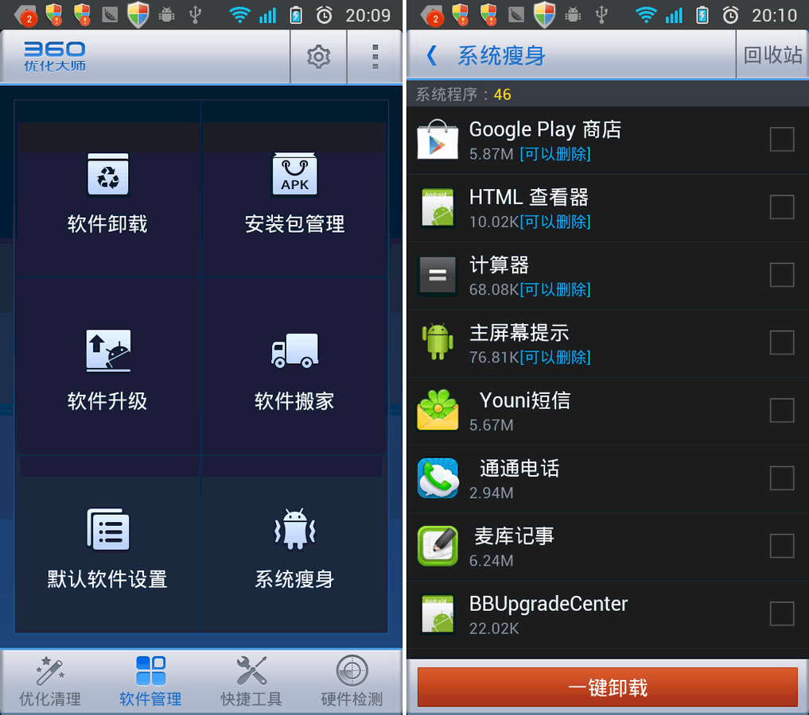Image resolution: width=809 pixels, height=715 pixels.
Task: Tap the 软件卸载 label
Action: pyautogui.click(x=108, y=224)
